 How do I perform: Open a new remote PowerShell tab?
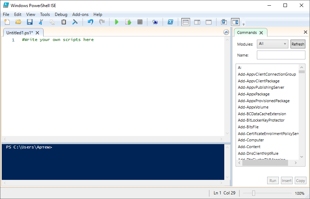click(x=155, y=22)
